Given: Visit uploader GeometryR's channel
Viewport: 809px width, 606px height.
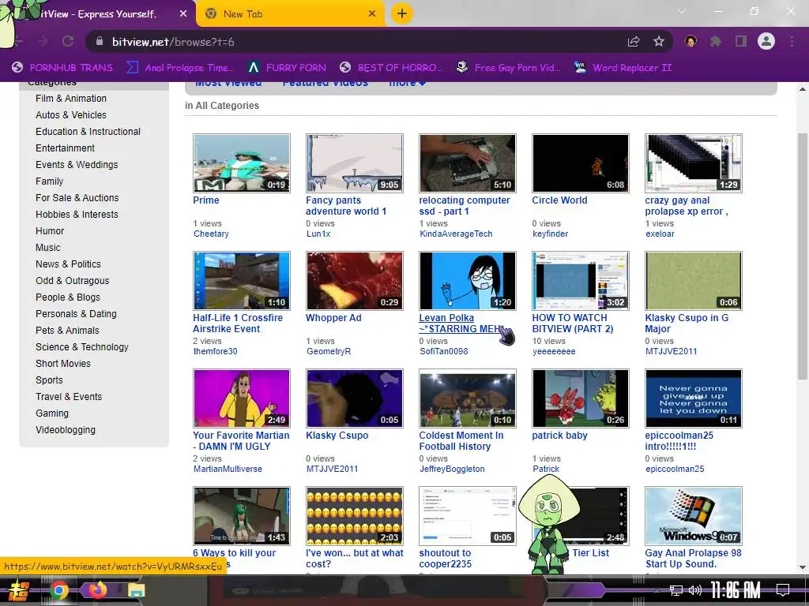Looking at the screenshot, I should point(329,351).
